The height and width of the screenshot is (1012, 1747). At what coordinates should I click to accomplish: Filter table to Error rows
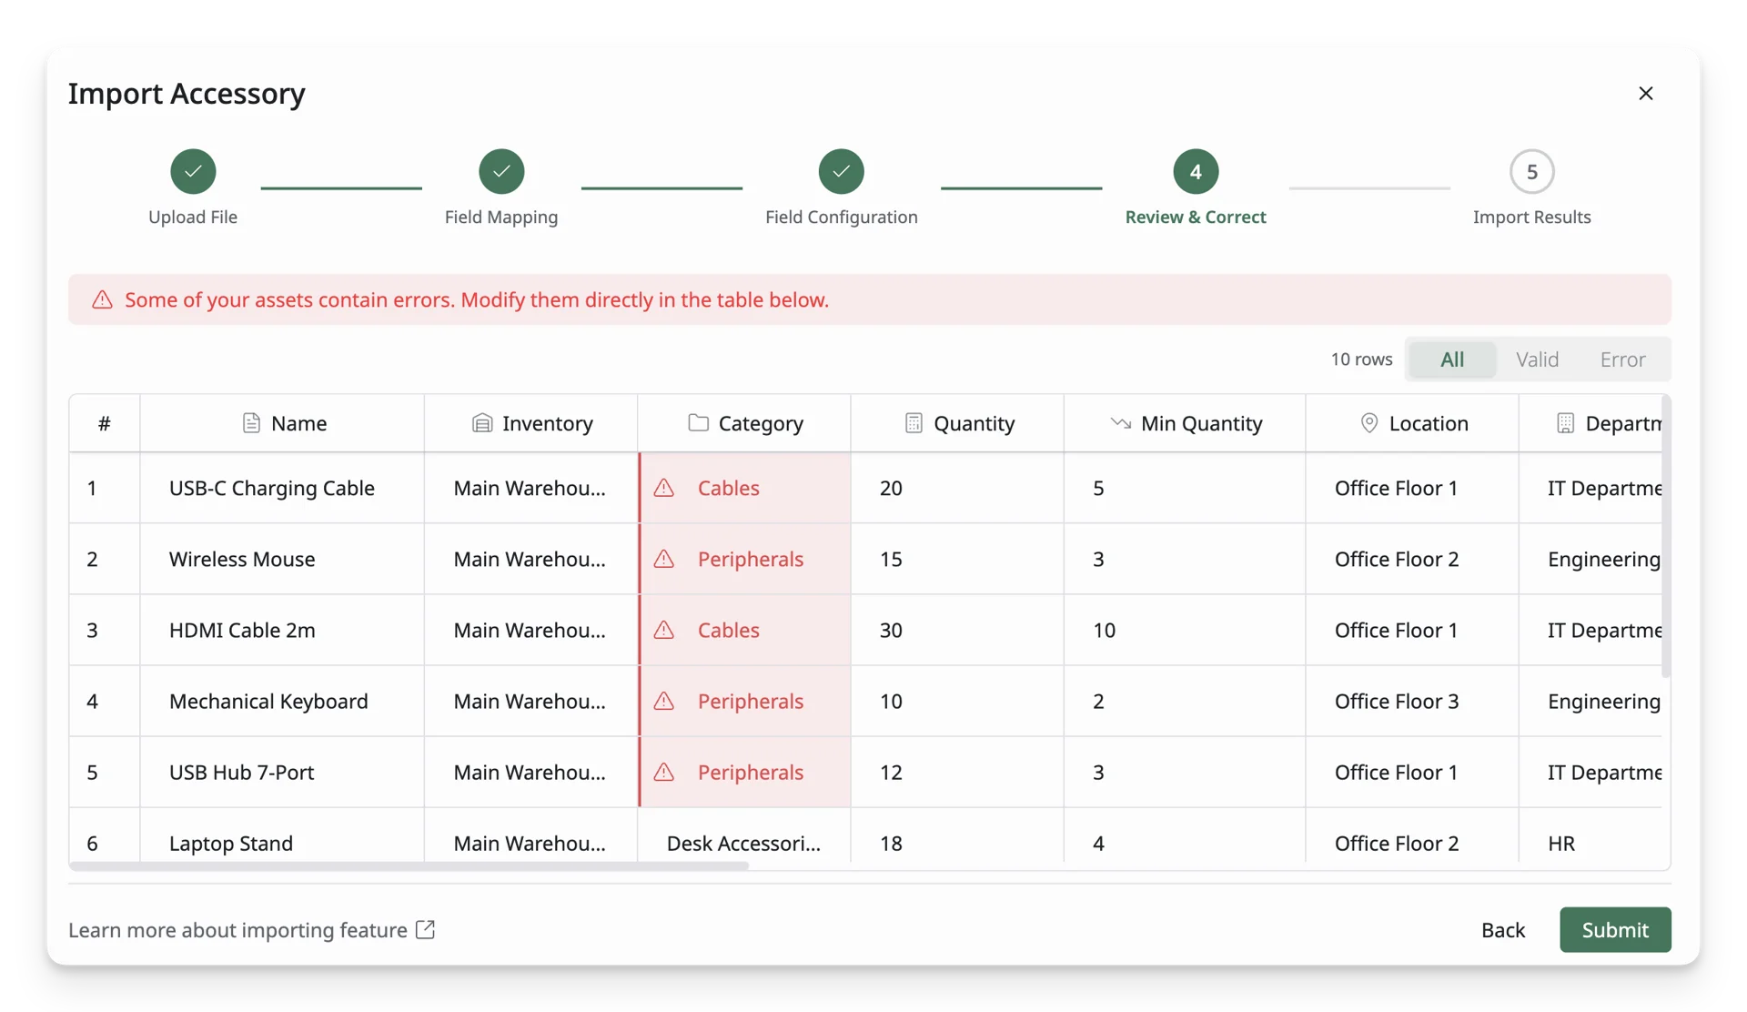pyautogui.click(x=1622, y=359)
